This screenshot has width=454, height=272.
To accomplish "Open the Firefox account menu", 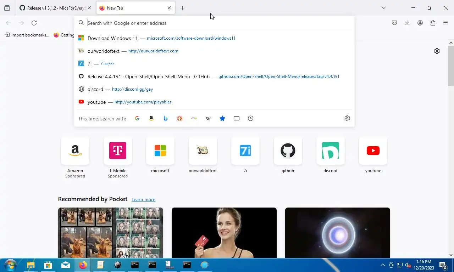I will pyautogui.click(x=420, y=23).
